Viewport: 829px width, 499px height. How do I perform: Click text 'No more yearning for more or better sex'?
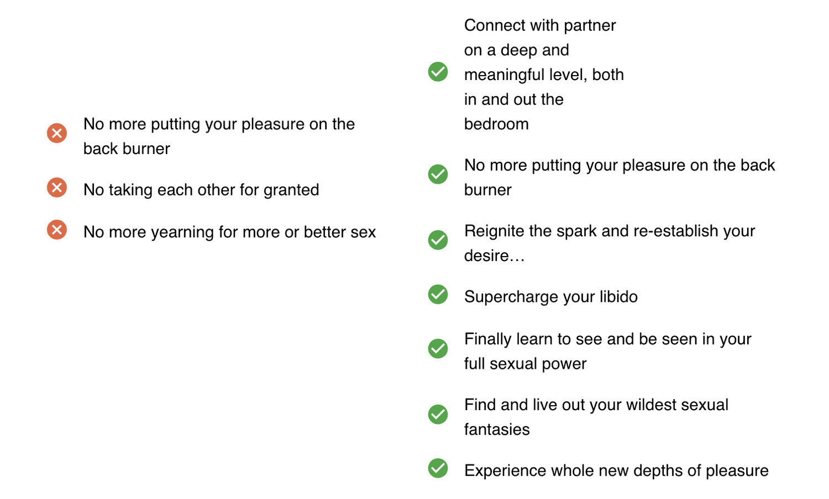(229, 232)
